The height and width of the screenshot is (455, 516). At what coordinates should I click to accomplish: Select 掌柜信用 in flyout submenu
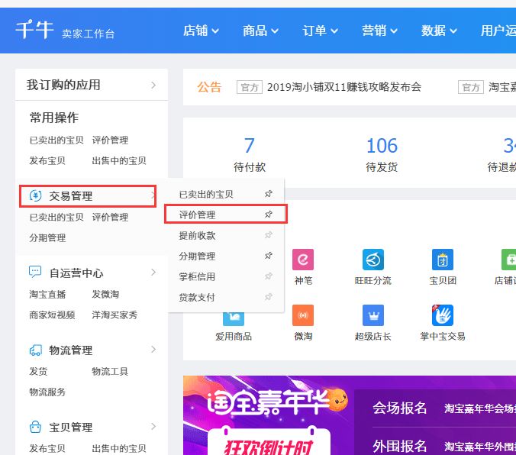coord(197,276)
